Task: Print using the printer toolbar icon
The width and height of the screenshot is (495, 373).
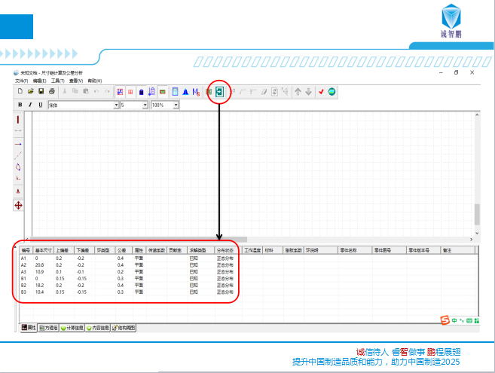Action: tap(52, 91)
